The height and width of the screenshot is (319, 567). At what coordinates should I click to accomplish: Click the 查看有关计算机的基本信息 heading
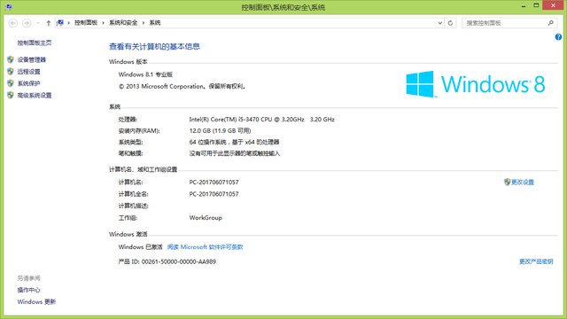click(x=154, y=46)
